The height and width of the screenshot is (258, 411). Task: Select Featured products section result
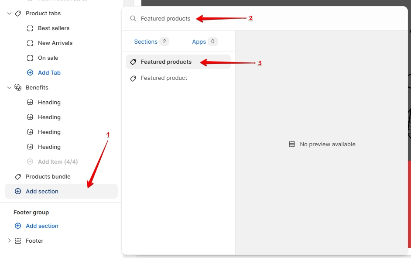(166, 62)
